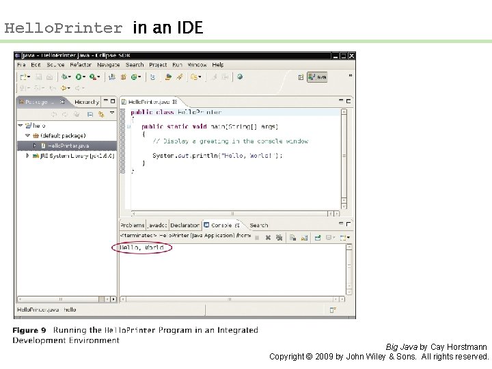
Task: Click the Terminate square in Console toolbar
Action: [x=257, y=238]
